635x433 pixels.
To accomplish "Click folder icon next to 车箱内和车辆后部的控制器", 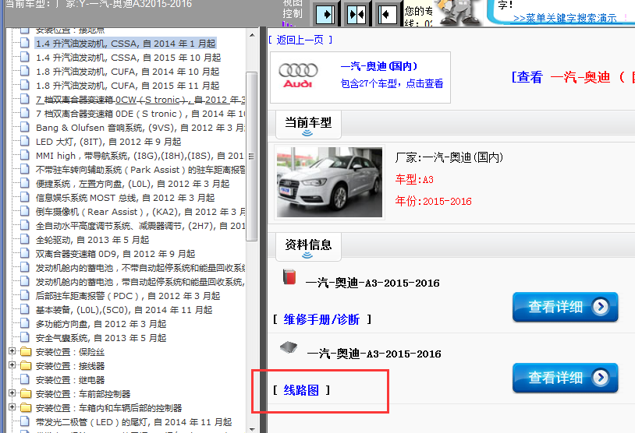I will [26, 407].
